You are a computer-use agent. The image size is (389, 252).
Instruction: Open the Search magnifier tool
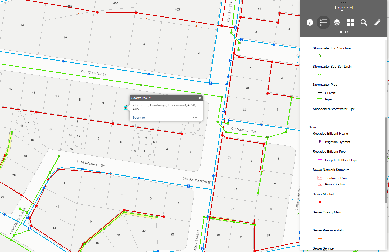364,22
